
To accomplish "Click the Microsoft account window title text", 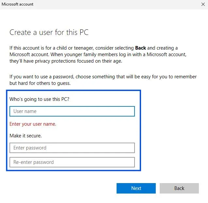I will tap(18, 4).
